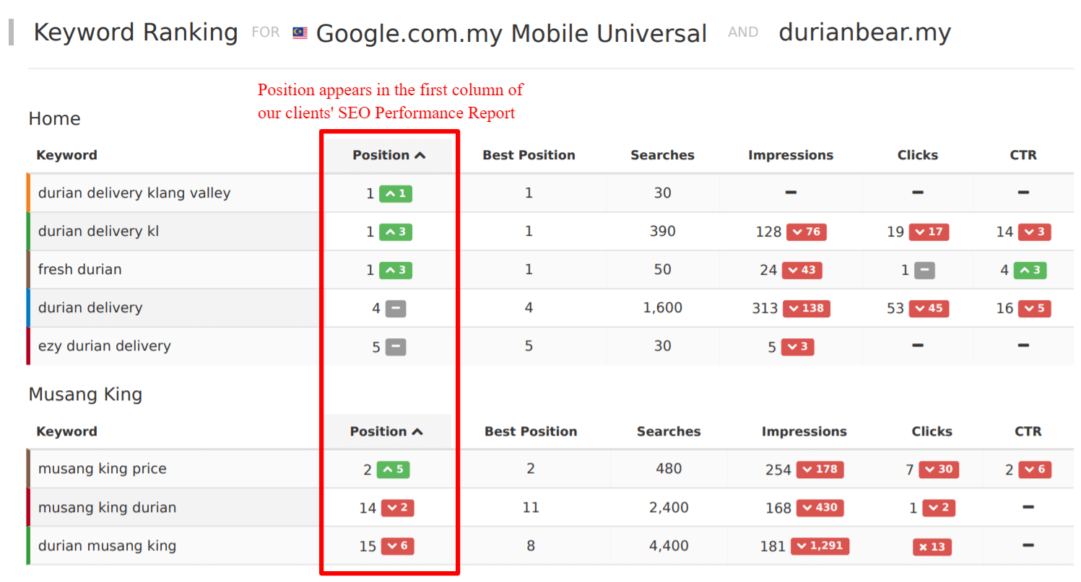Viewport: 1081px width, 582px height.
Task: Click green up-3 CTR badge for fresh durian
Action: coord(1030,270)
